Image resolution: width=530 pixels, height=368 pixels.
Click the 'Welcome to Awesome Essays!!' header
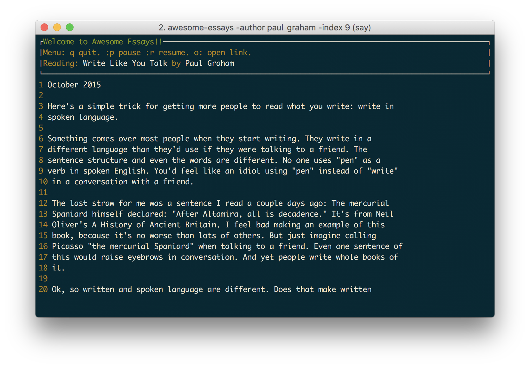(x=103, y=42)
